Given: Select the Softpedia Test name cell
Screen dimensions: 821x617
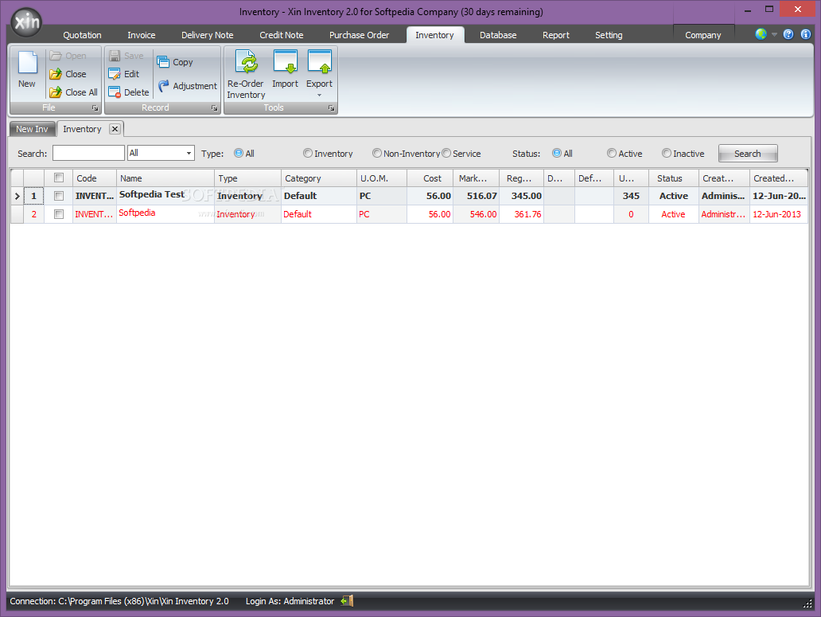Looking at the screenshot, I should [165, 195].
